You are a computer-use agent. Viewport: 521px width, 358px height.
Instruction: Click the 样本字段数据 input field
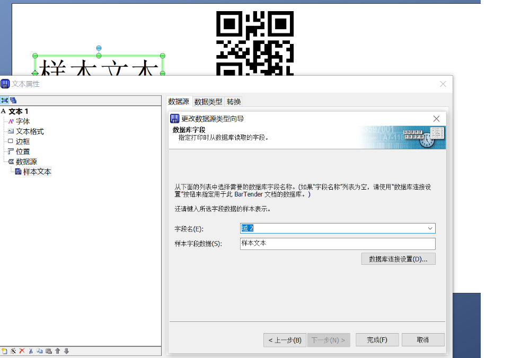point(338,244)
